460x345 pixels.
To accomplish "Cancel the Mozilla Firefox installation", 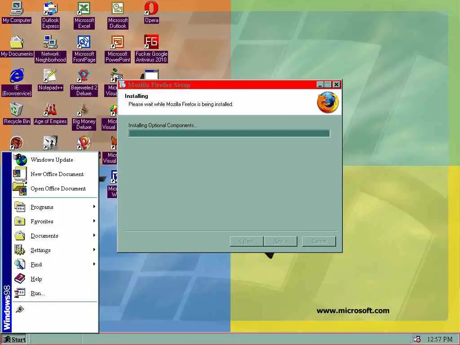I will pos(319,241).
